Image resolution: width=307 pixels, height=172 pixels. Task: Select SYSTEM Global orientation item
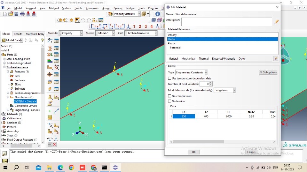pyautogui.click(x=25, y=101)
